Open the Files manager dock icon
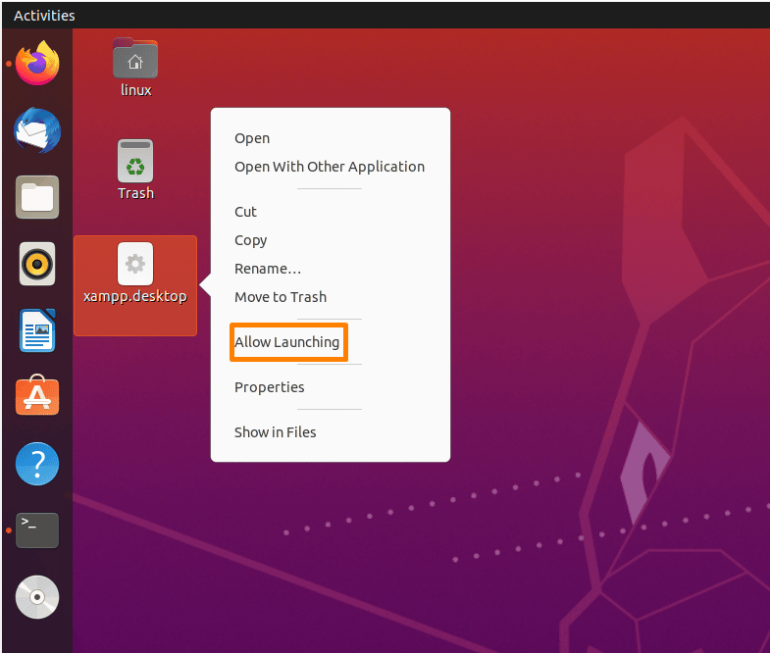Viewport: 770px width, 653px height. click(x=37, y=197)
